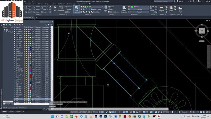The width and height of the screenshot is (211, 119).
Task: Click the Search for layer field
Action: click(45, 22)
